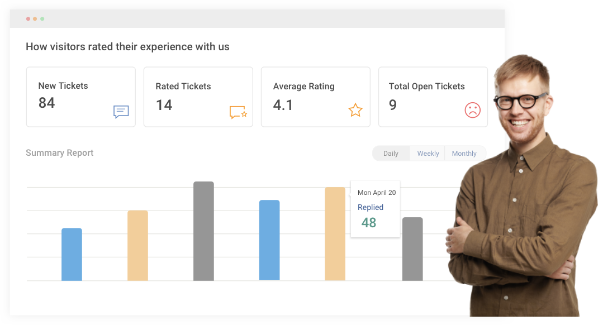Open the Replied link in the tooltip
This screenshot has width=603, height=325.
(371, 207)
